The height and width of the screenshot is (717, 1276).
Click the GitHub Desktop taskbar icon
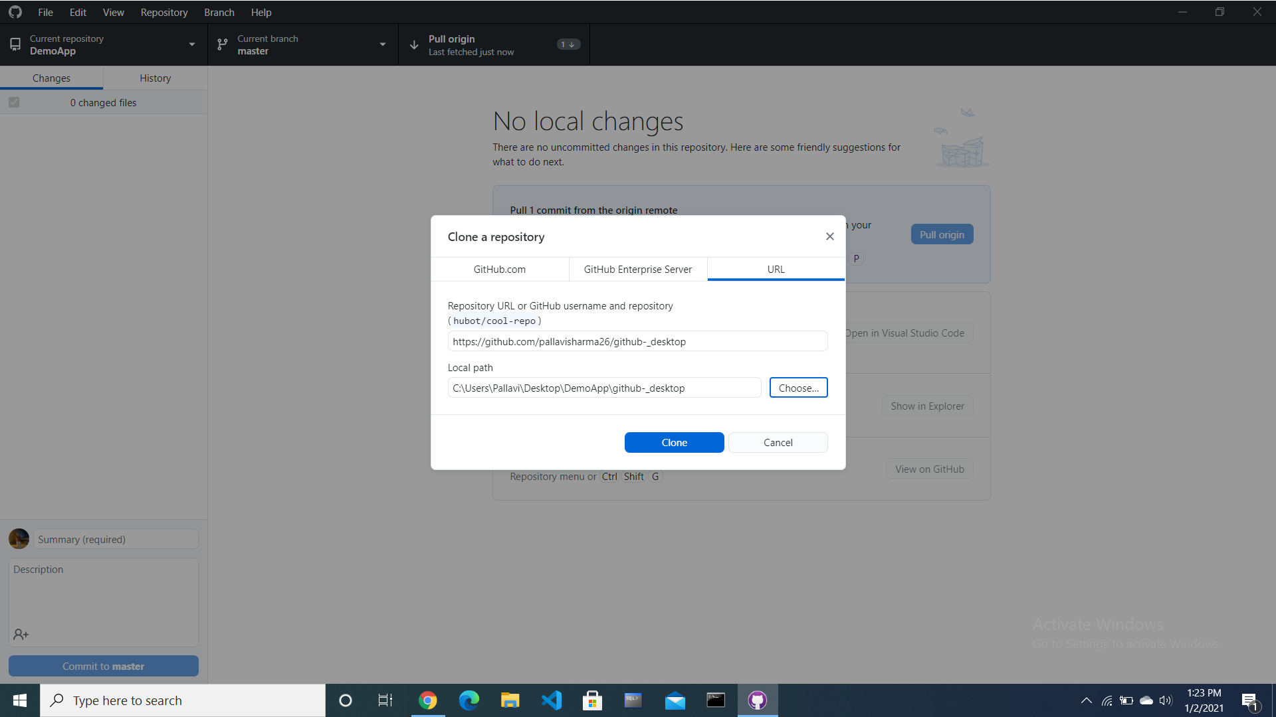[757, 700]
